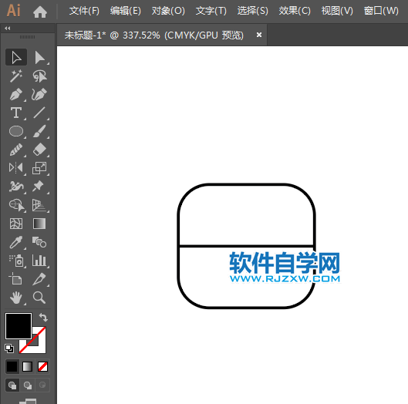408x404 pixels.
Task: Select the Puppet Warp pin tool
Action: [x=39, y=187]
